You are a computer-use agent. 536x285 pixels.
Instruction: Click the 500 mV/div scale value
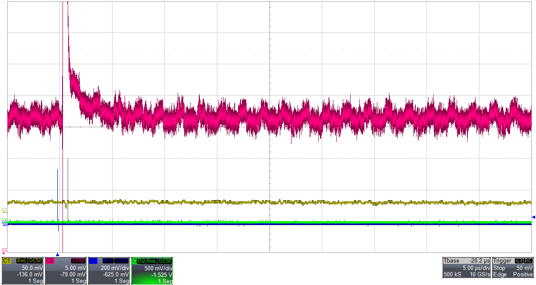[158, 268]
